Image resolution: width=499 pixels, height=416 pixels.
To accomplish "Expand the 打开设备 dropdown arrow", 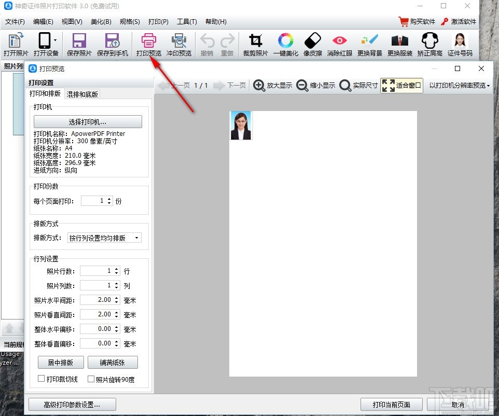I will pyautogui.click(x=56, y=40).
